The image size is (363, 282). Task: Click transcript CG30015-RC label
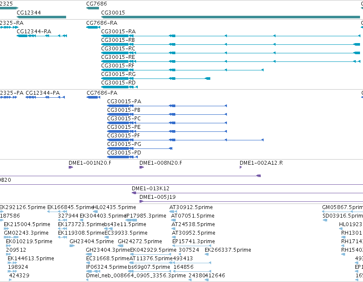(x=118, y=48)
